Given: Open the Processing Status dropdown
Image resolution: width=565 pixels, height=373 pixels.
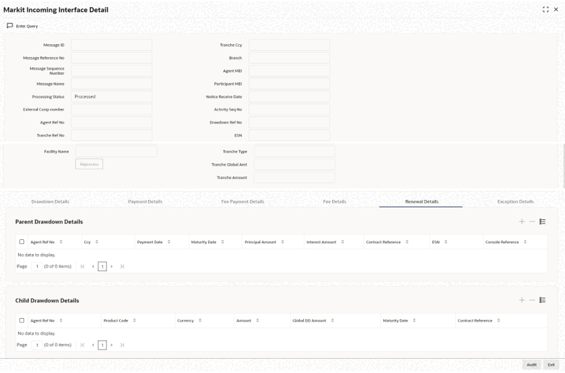Looking at the screenshot, I should tap(111, 97).
